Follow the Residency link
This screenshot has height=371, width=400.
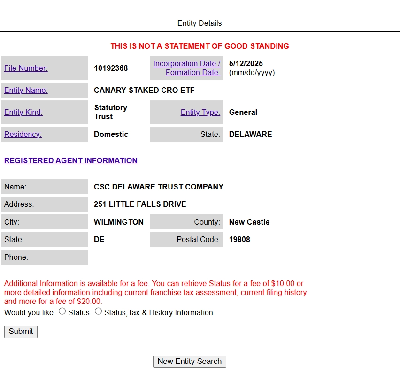[x=23, y=134]
